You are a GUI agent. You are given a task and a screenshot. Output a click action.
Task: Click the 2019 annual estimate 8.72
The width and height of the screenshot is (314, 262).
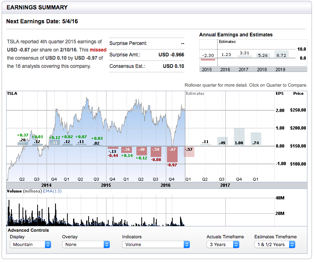click(x=281, y=55)
